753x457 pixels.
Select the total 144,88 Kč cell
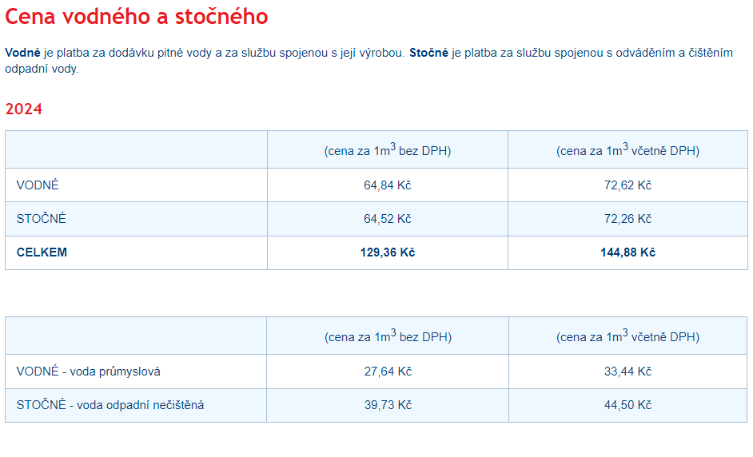[x=627, y=252]
